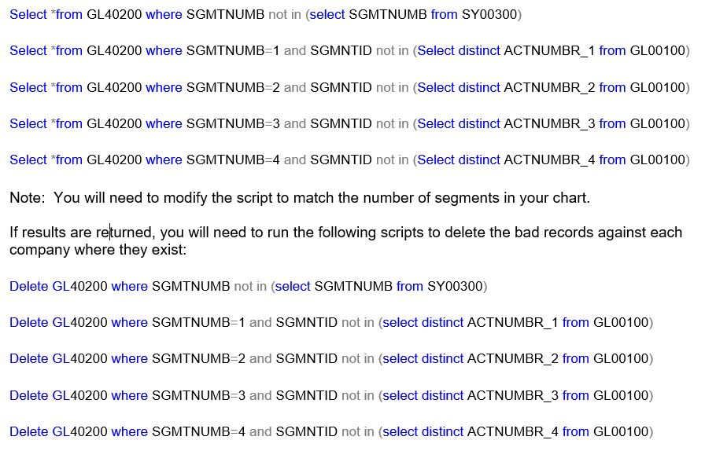
Task: Click the word 'Note:' in the document
Action: 28,198
